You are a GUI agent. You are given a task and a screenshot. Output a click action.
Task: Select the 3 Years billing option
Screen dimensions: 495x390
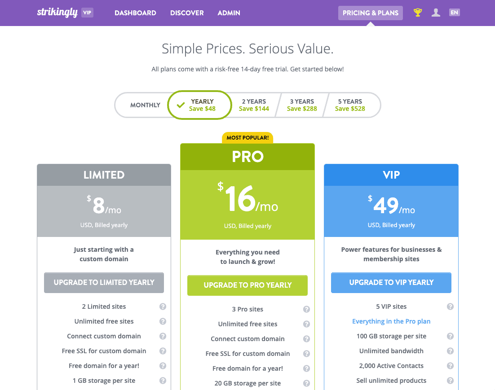pyautogui.click(x=302, y=105)
